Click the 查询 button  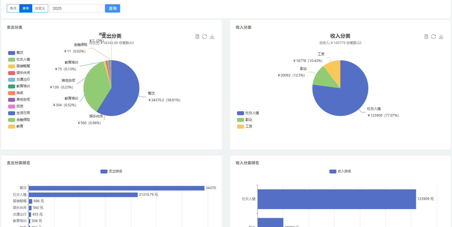(113, 8)
